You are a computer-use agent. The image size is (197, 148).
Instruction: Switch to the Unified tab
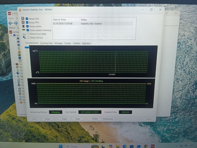coord(77,43)
